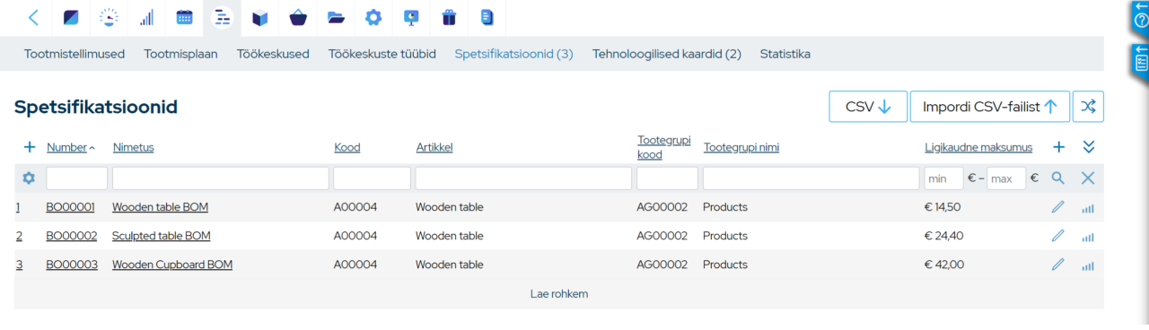This screenshot has height=330, width=1149.
Task: Switch to the Tootmisplaan tab
Action: point(180,54)
